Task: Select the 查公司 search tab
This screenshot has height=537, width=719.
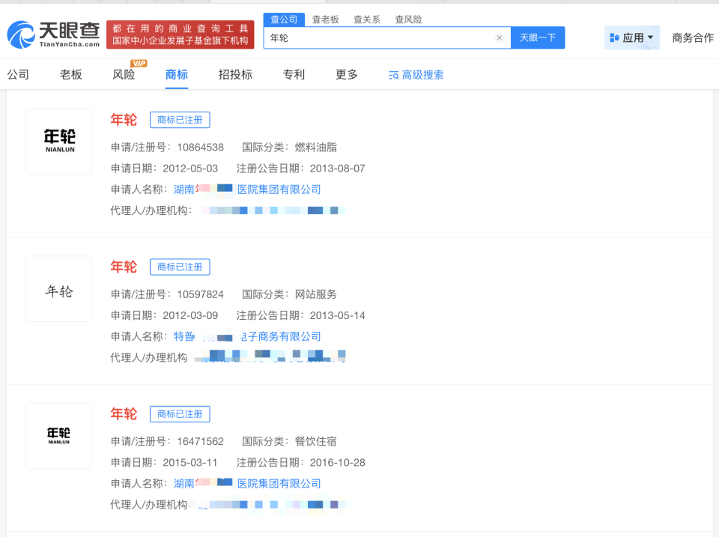Action: [284, 19]
